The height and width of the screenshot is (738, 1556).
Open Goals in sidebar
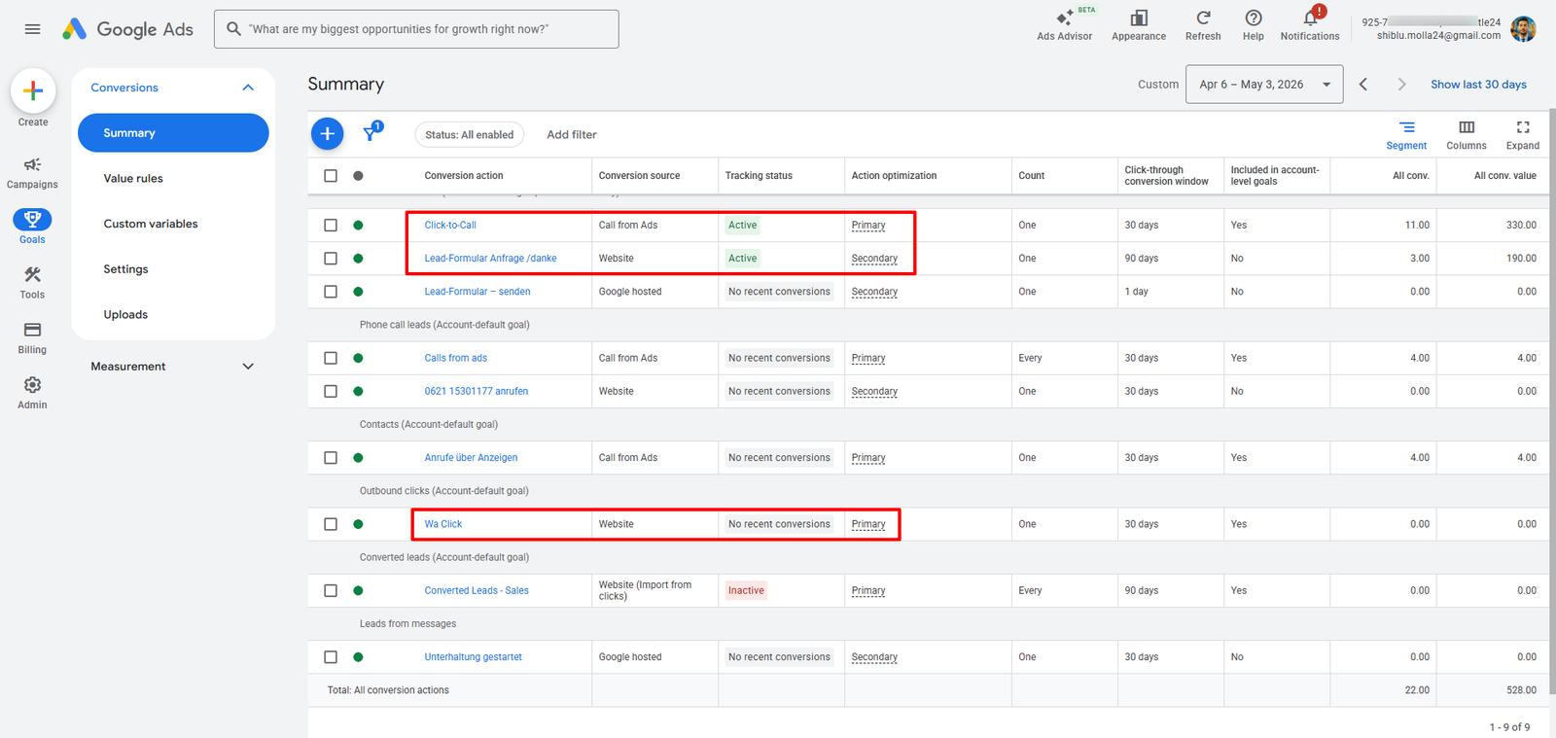(32, 227)
